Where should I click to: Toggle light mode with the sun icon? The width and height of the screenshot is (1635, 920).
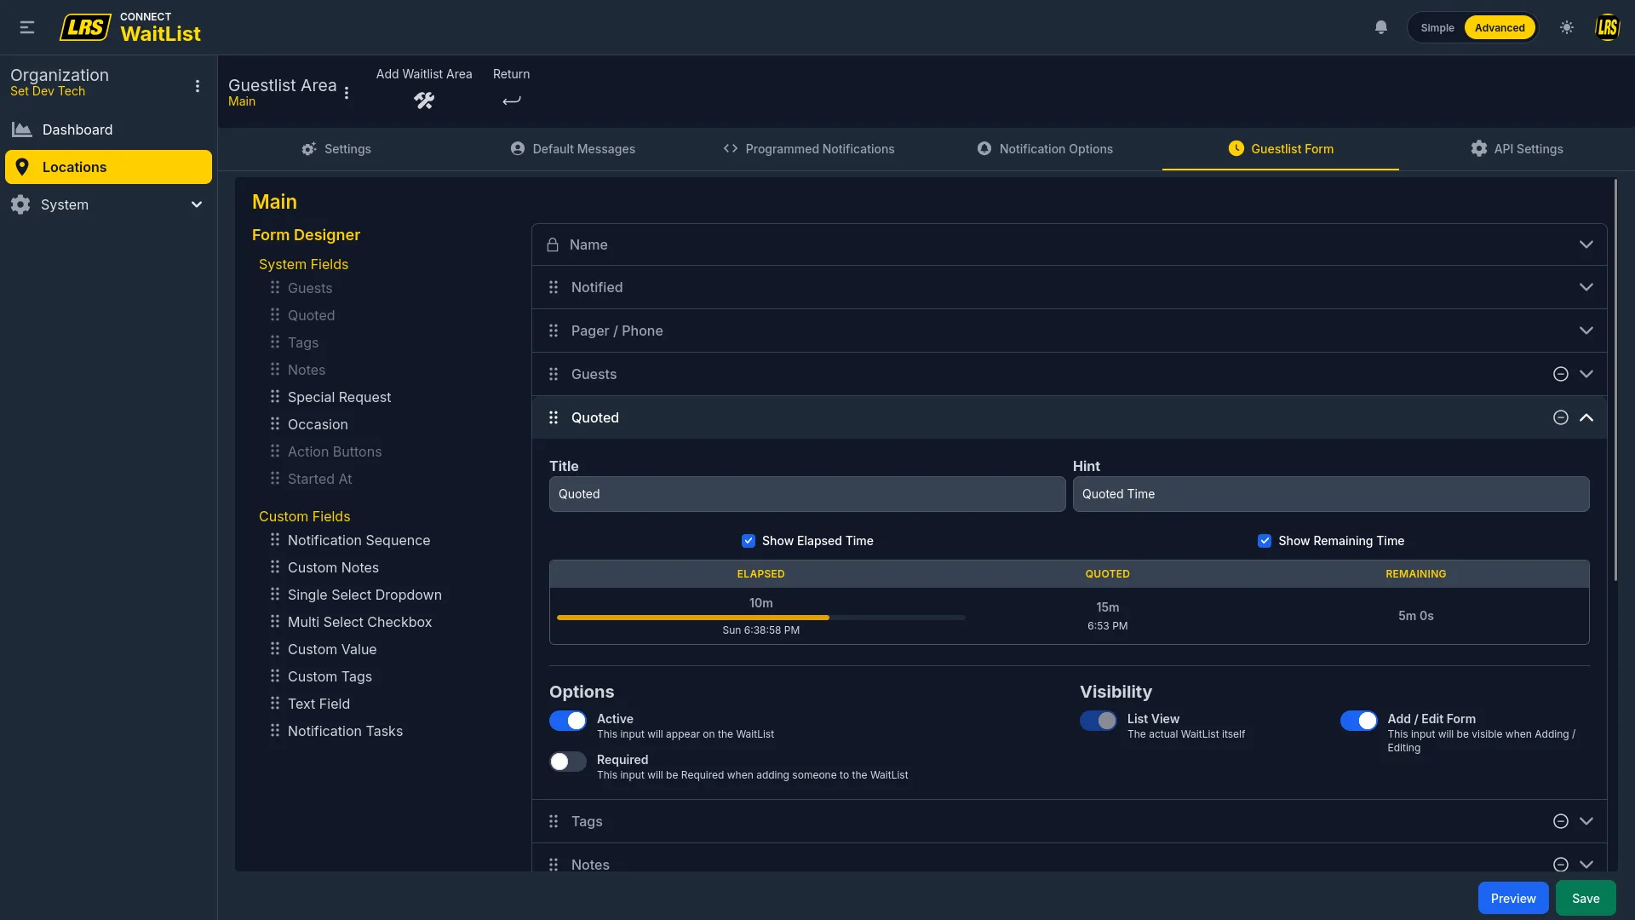1567,27
